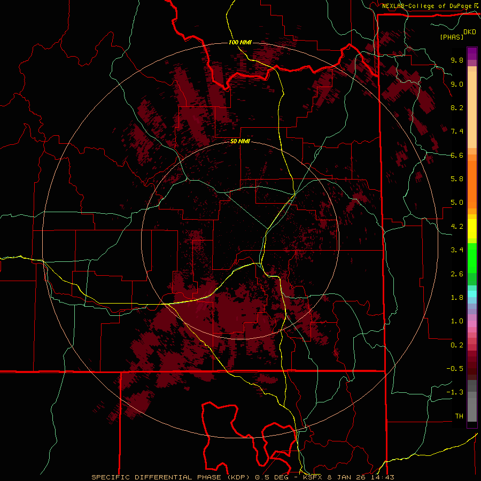
Task: Click the 4.2 scale value
Action: 457,227
